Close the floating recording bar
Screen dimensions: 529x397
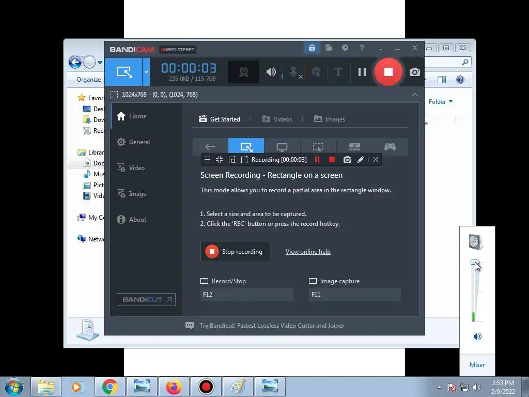[x=375, y=160]
